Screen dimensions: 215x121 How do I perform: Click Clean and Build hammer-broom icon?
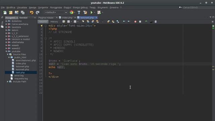[x=85, y=12]
